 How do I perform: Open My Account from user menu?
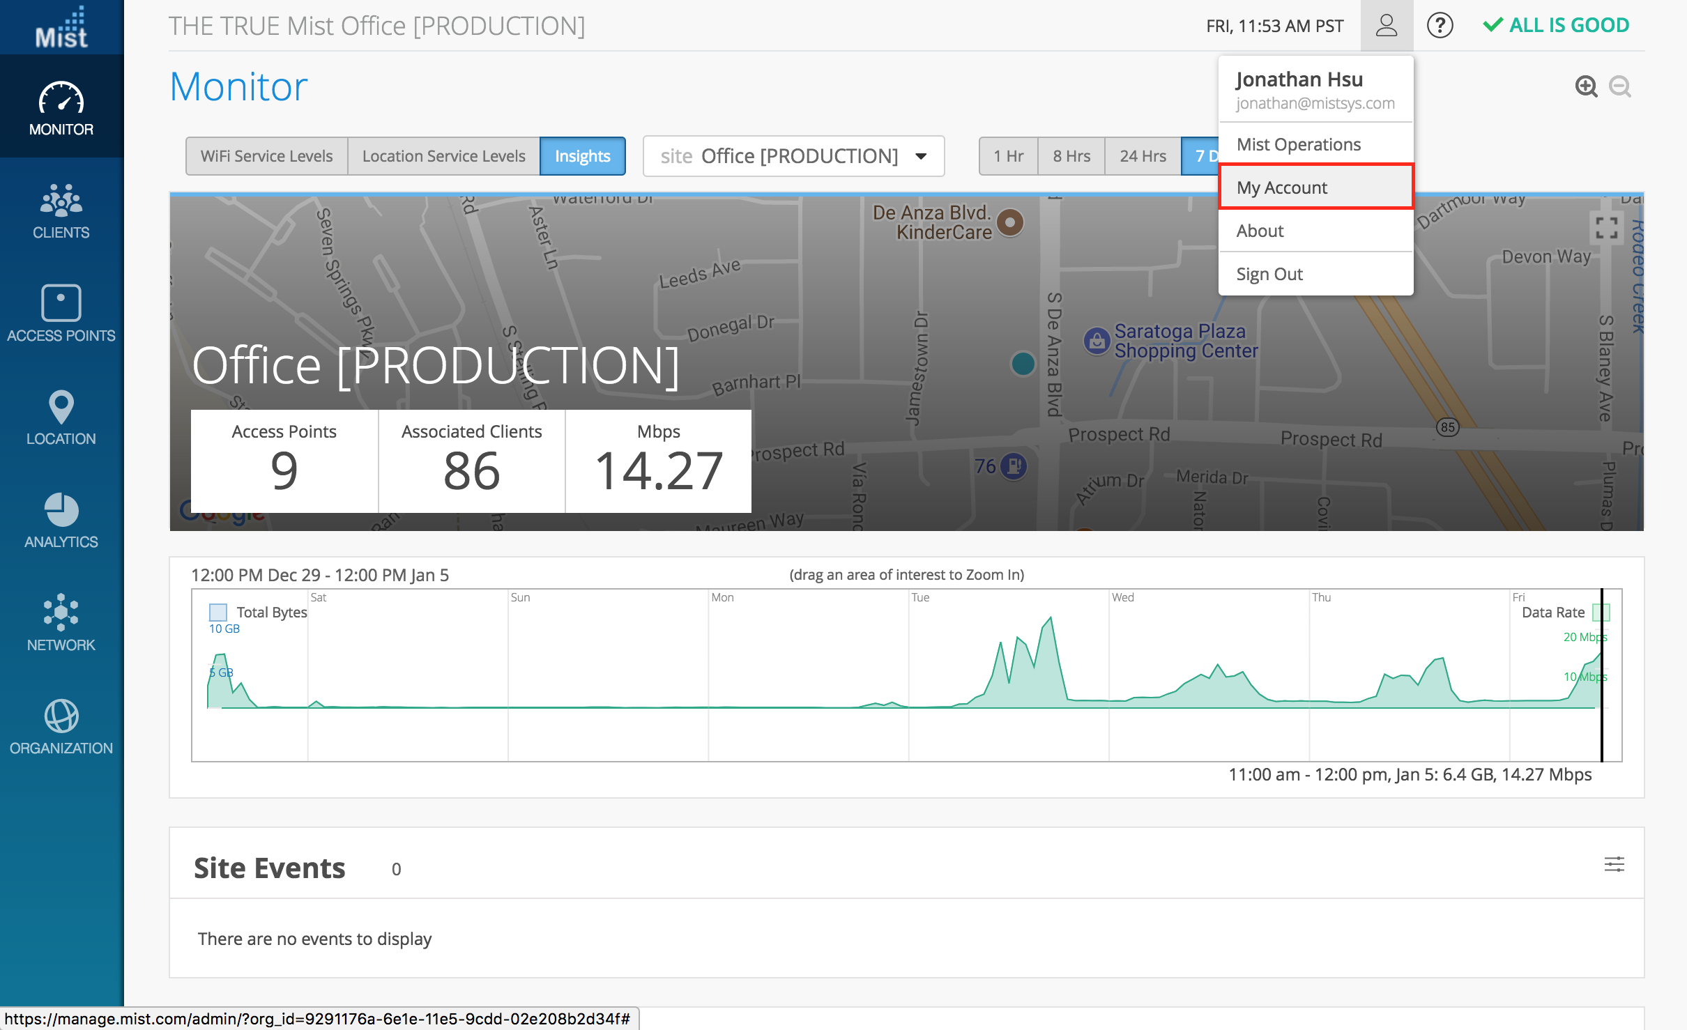click(1315, 187)
